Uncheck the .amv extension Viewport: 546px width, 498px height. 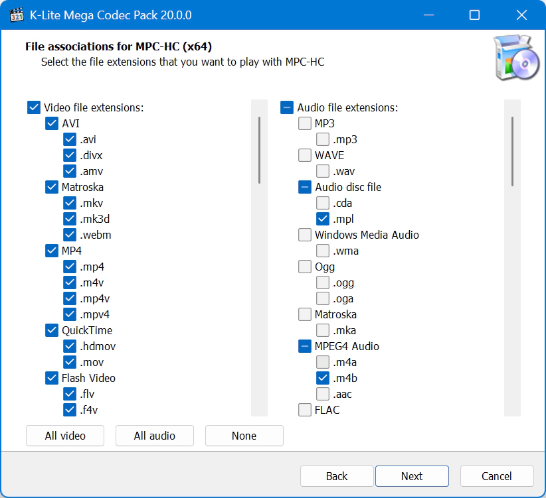70,171
